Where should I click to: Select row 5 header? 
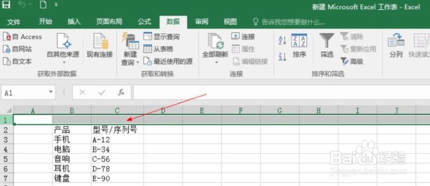pos(7,159)
